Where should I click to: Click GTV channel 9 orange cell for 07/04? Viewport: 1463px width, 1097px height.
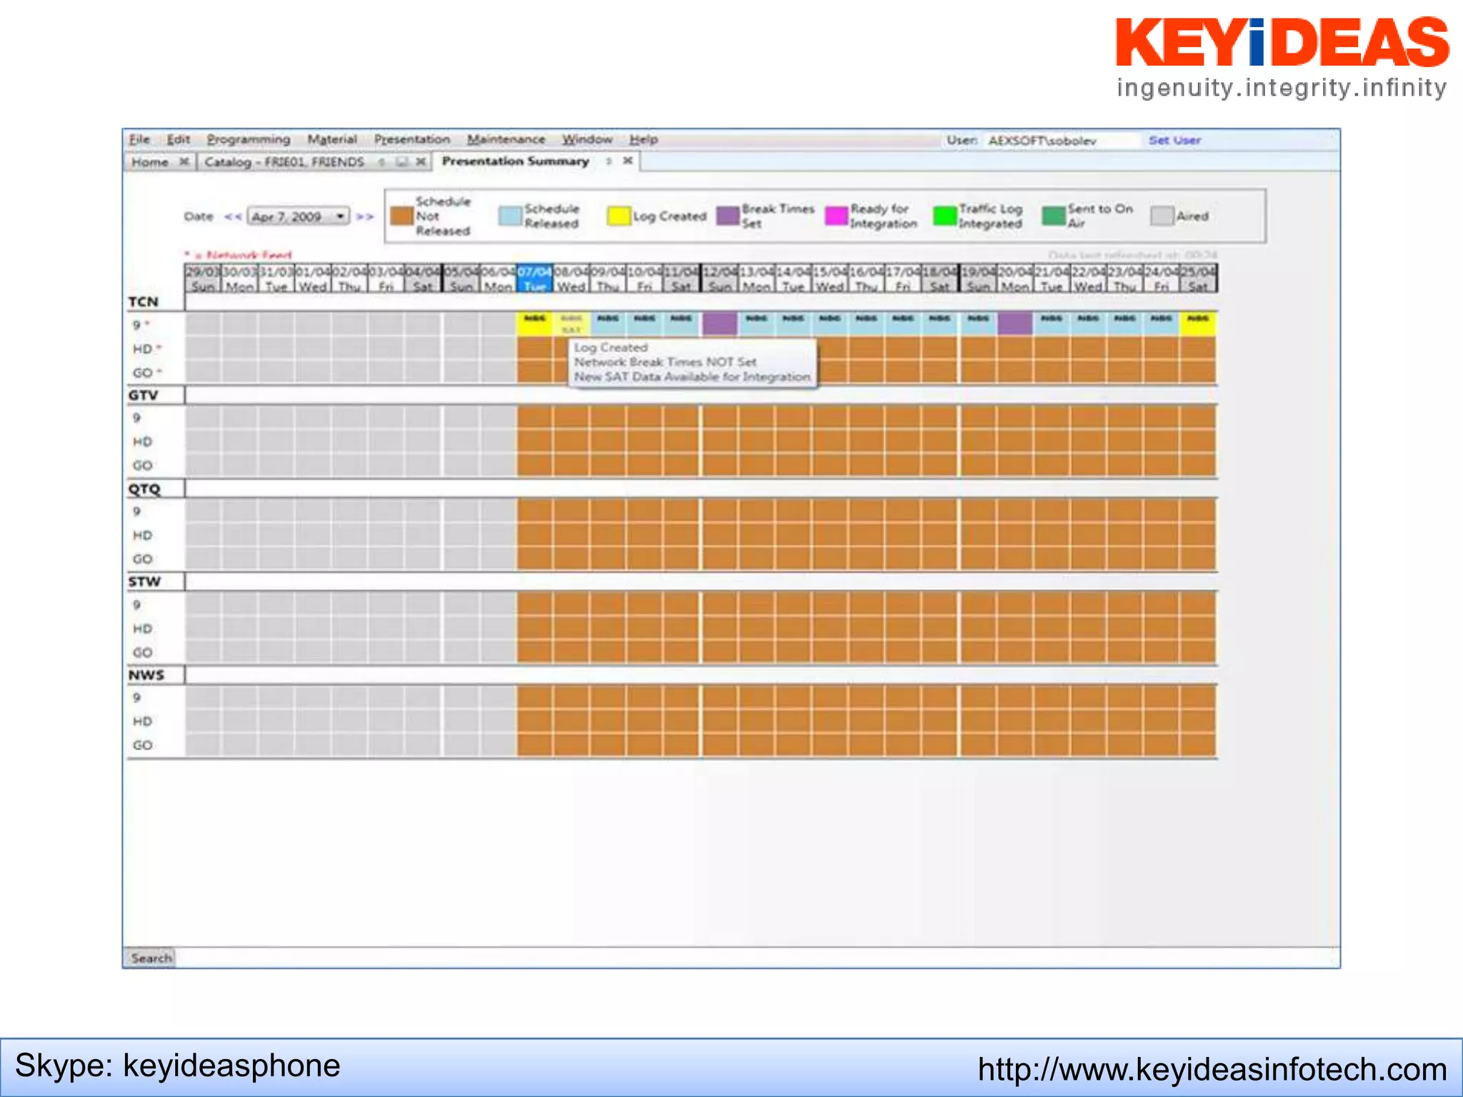[534, 417]
